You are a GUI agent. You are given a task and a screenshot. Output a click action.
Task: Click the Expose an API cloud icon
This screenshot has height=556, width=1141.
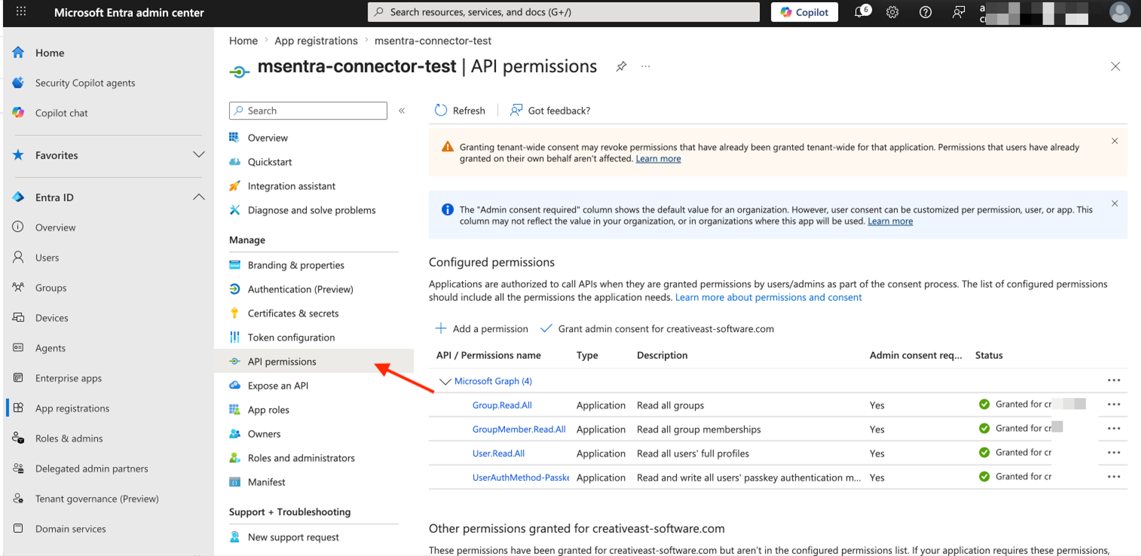pyautogui.click(x=234, y=385)
